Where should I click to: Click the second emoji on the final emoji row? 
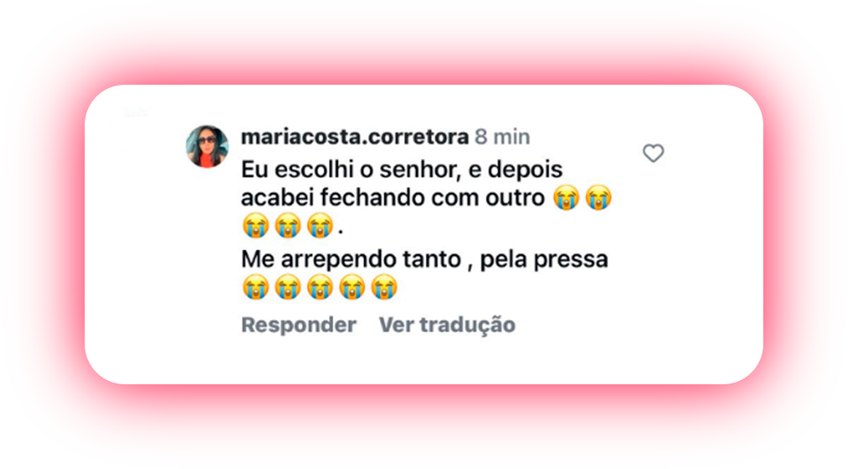coord(287,287)
